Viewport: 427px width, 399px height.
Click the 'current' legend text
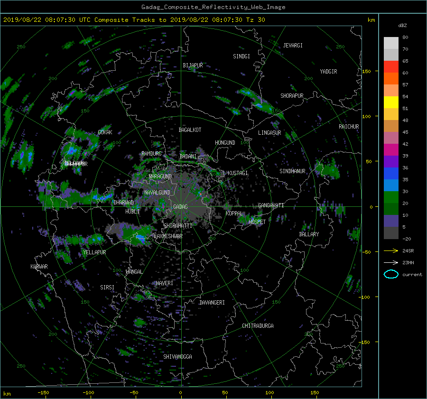click(412, 275)
